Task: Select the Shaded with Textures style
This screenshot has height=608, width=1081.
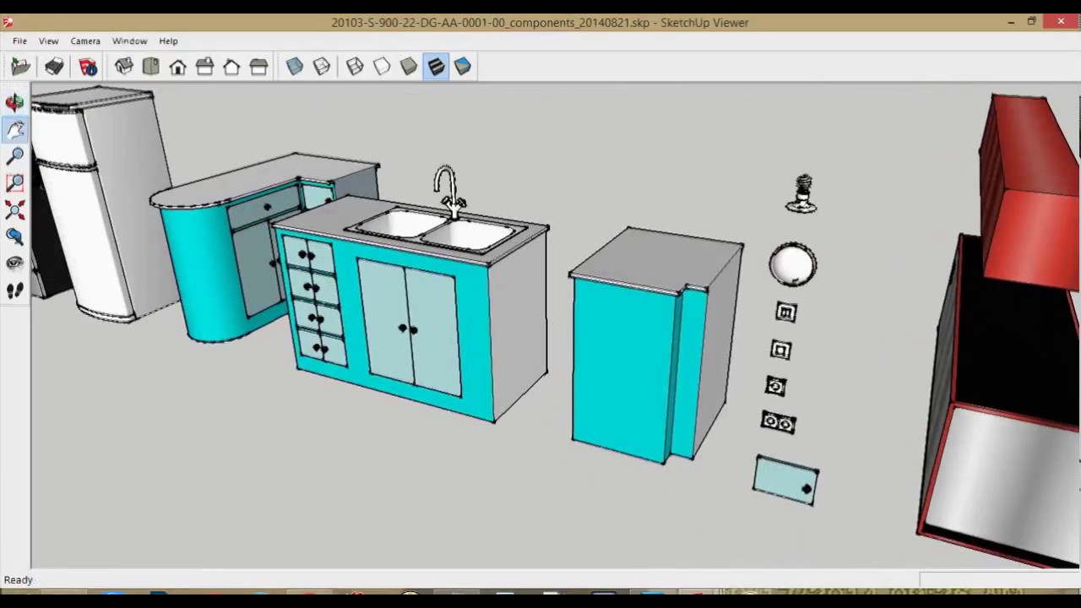Action: coord(436,67)
